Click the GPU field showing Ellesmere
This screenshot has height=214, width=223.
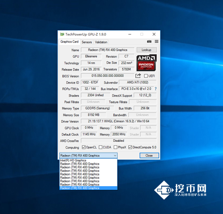coord(91,56)
